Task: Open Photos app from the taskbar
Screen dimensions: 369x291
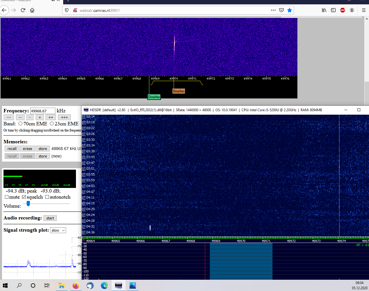Action: click(x=132, y=285)
